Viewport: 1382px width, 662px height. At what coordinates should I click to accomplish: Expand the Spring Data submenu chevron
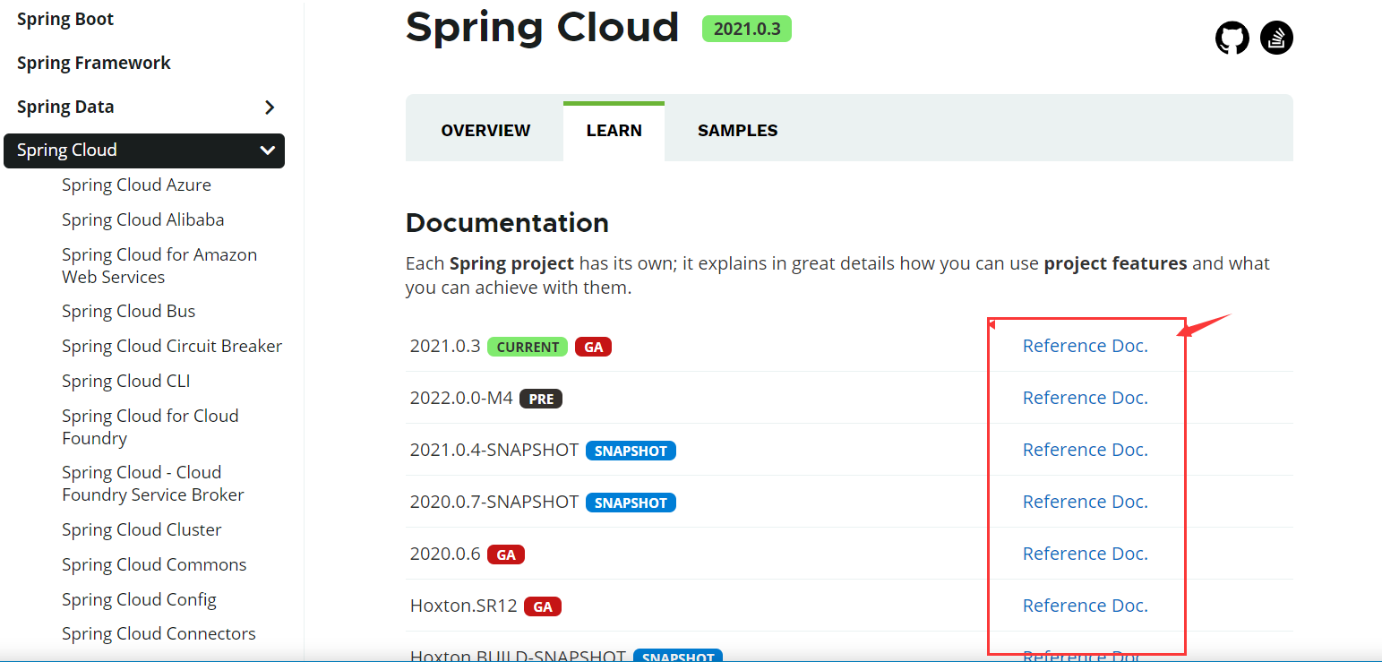point(270,107)
